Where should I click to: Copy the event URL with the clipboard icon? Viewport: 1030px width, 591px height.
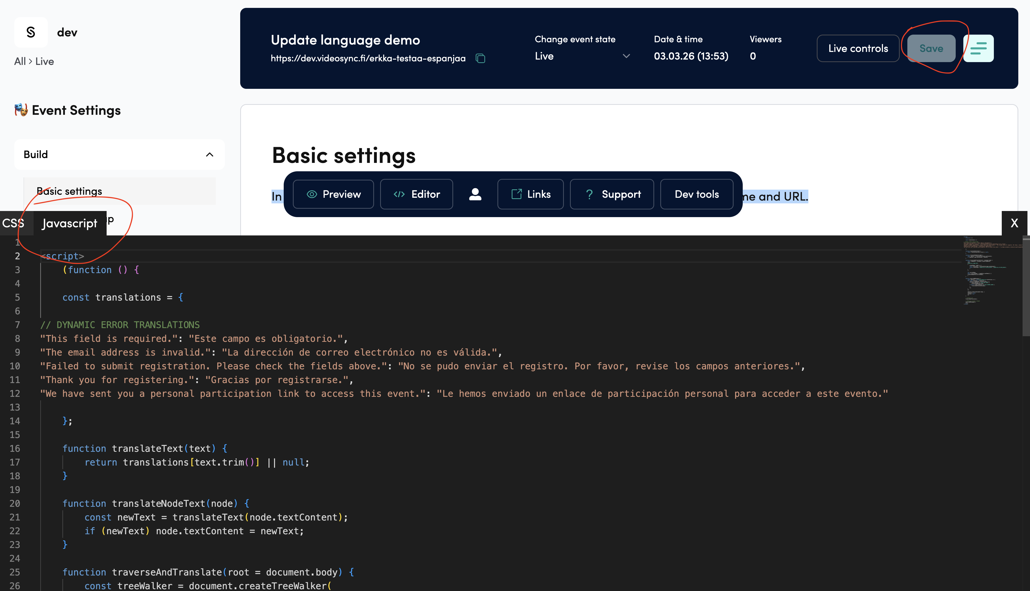480,59
